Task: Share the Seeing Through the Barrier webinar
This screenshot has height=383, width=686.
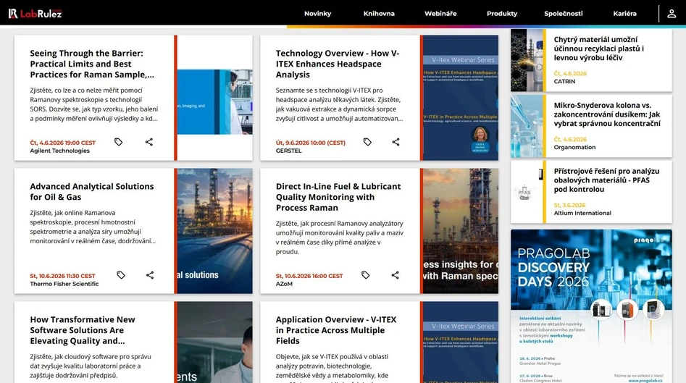Action: (149, 142)
